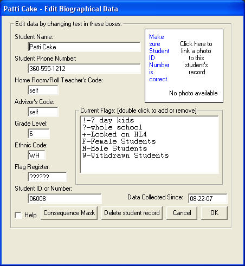Edit the Grade Level field
The width and height of the screenshot is (245, 266).
pos(39,134)
